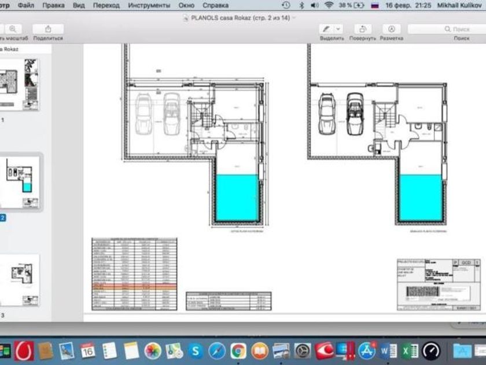Launch Safari from the dock

tap(217, 351)
